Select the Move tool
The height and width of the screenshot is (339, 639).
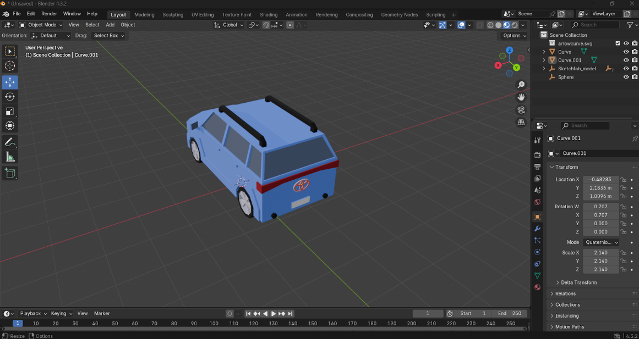[x=10, y=82]
